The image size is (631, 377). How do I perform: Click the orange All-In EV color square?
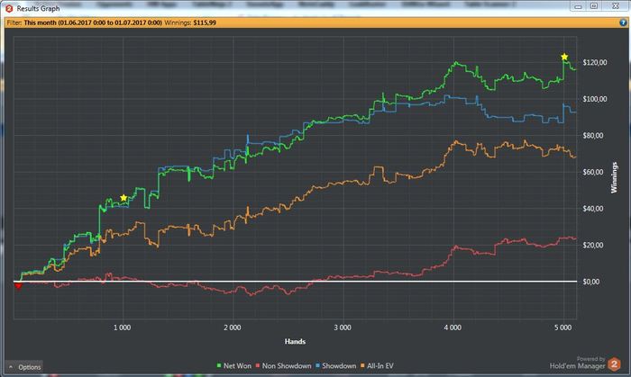click(362, 366)
